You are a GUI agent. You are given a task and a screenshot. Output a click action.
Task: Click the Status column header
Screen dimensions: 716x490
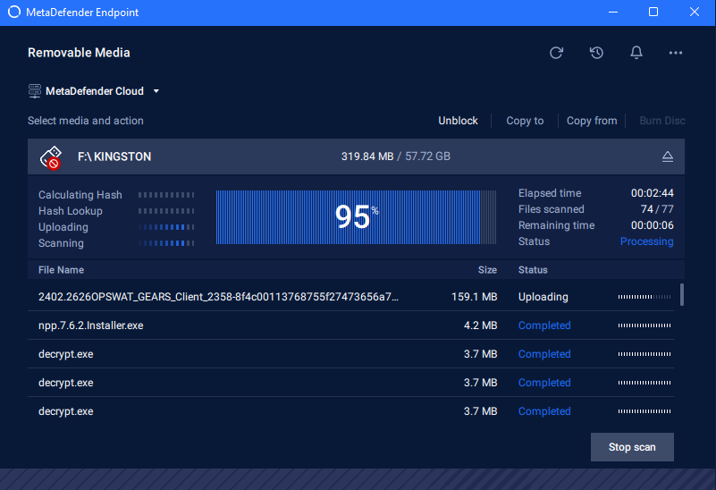tap(533, 270)
